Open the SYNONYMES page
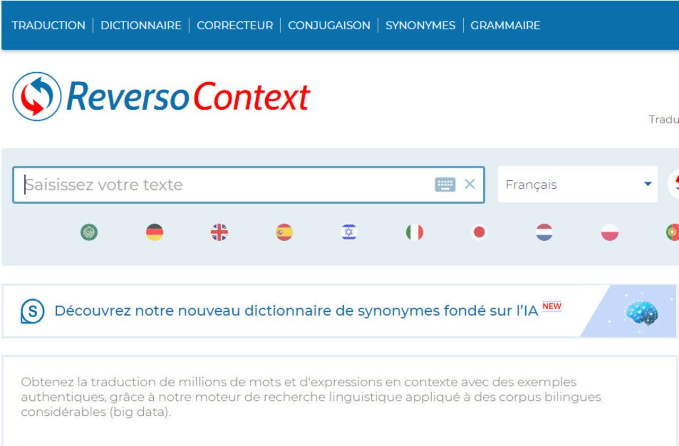The image size is (679, 446). coord(420,25)
